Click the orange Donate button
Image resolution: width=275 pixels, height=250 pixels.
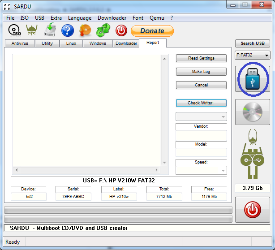[x=152, y=31]
